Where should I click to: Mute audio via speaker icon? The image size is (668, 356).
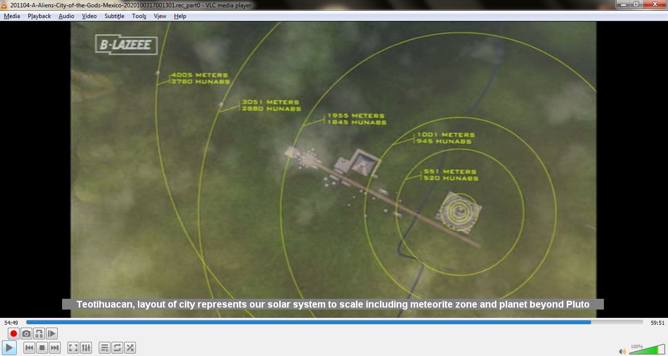[622, 351]
